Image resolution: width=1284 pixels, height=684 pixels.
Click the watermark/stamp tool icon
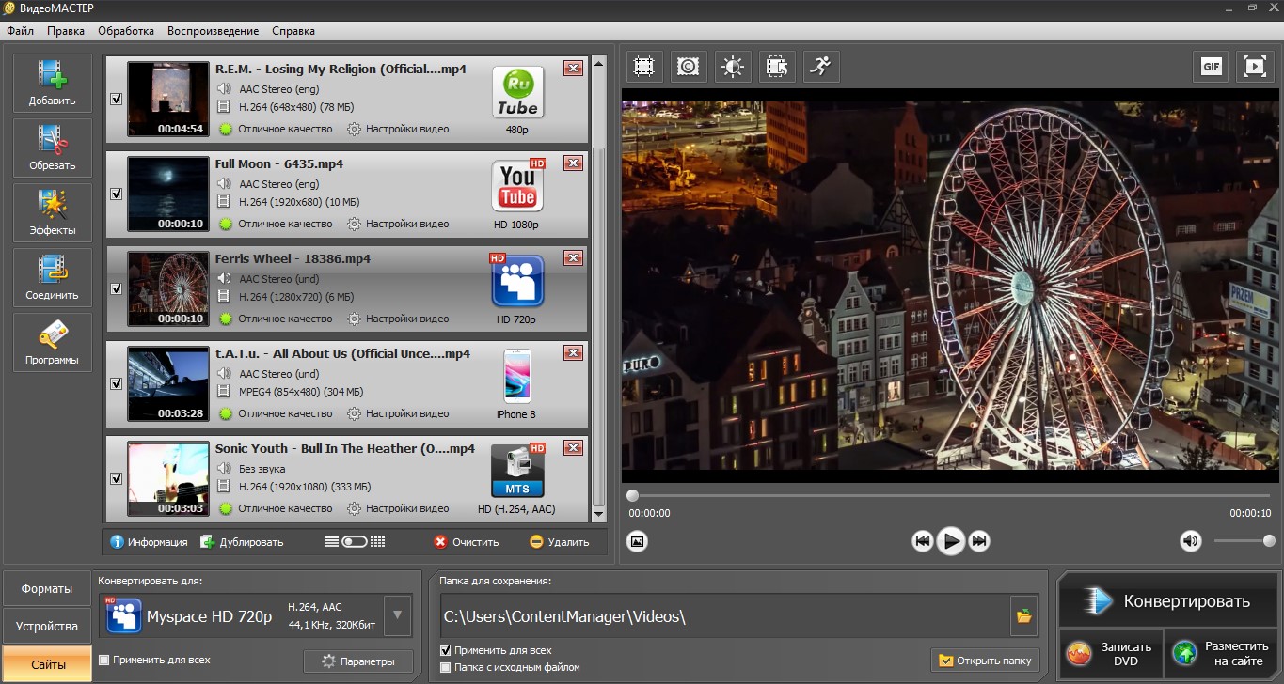click(x=689, y=67)
